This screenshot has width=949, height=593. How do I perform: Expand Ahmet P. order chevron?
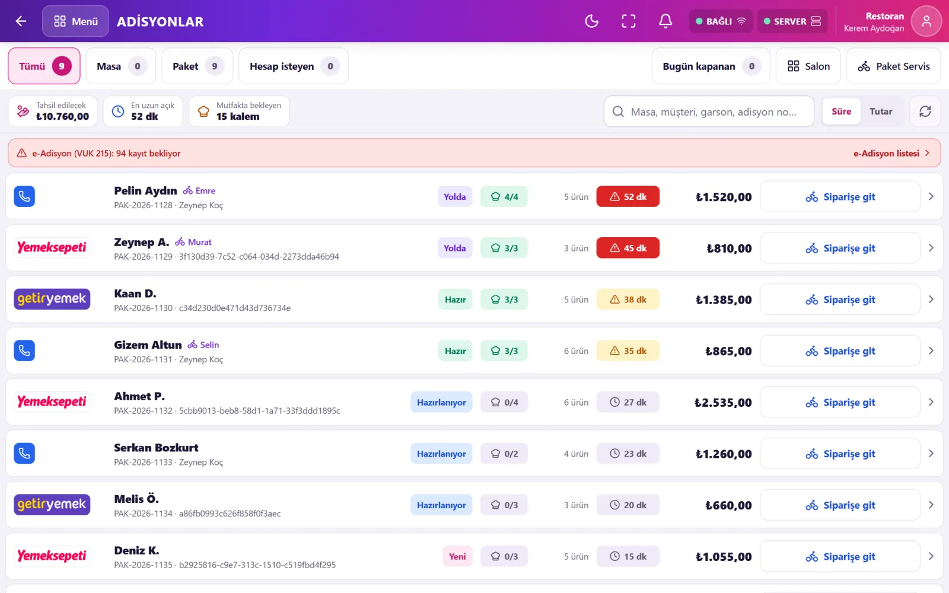931,402
